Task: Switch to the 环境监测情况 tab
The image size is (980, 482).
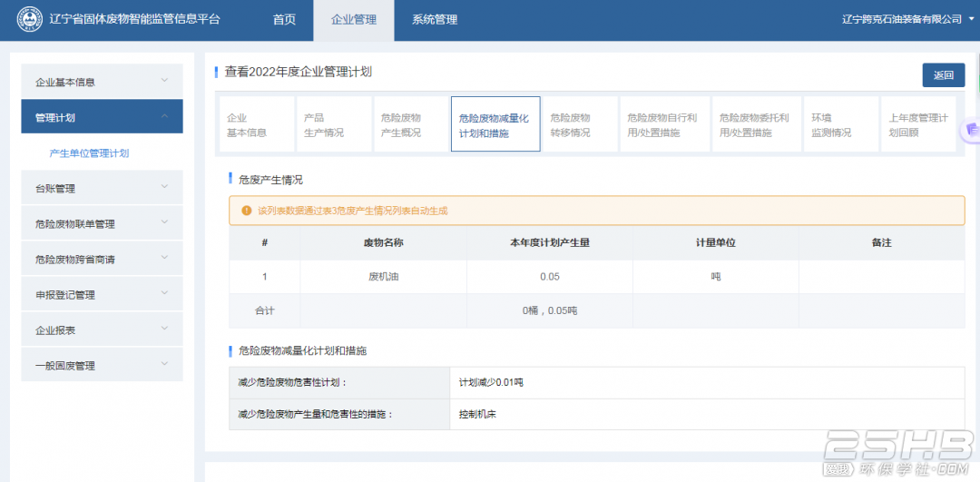Action: point(841,124)
